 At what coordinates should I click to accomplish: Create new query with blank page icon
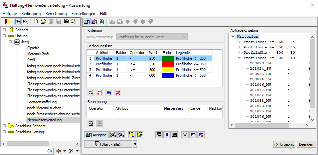pyautogui.click(x=36, y=22)
